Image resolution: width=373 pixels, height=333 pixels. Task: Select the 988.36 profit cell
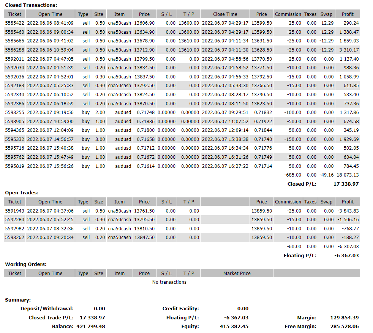pyautogui.click(x=351, y=67)
